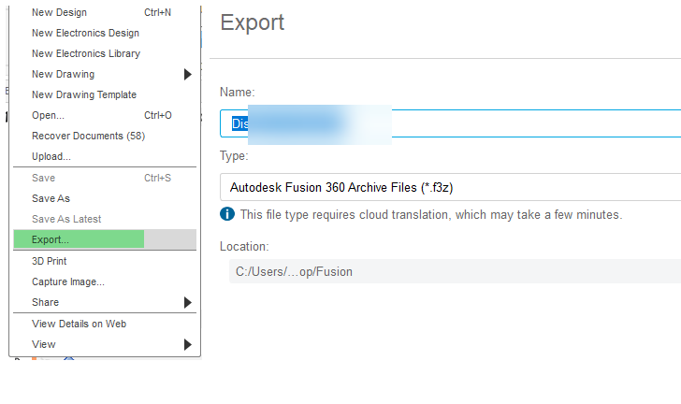Click Capture Image... entry

(x=105, y=281)
